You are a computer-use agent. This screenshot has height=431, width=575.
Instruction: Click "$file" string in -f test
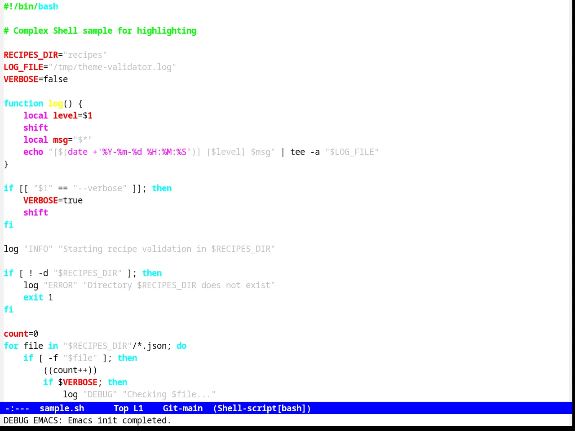[80, 358]
